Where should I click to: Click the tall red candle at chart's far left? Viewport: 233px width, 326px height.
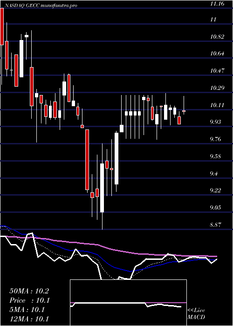2,27
